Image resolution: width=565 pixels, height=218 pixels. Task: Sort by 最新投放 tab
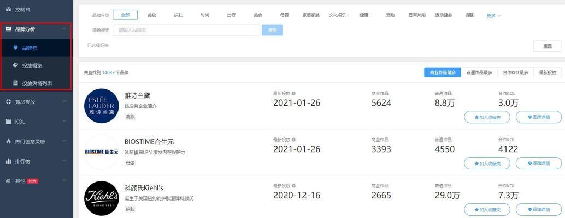coord(548,72)
